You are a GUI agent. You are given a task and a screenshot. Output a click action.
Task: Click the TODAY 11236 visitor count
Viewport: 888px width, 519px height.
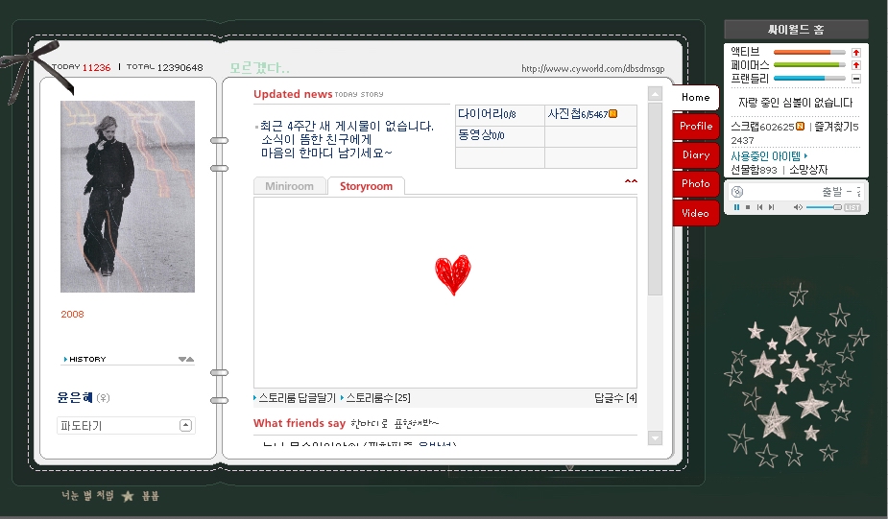pos(81,67)
